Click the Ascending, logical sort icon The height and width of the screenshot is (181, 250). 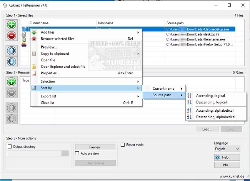coord(189,96)
